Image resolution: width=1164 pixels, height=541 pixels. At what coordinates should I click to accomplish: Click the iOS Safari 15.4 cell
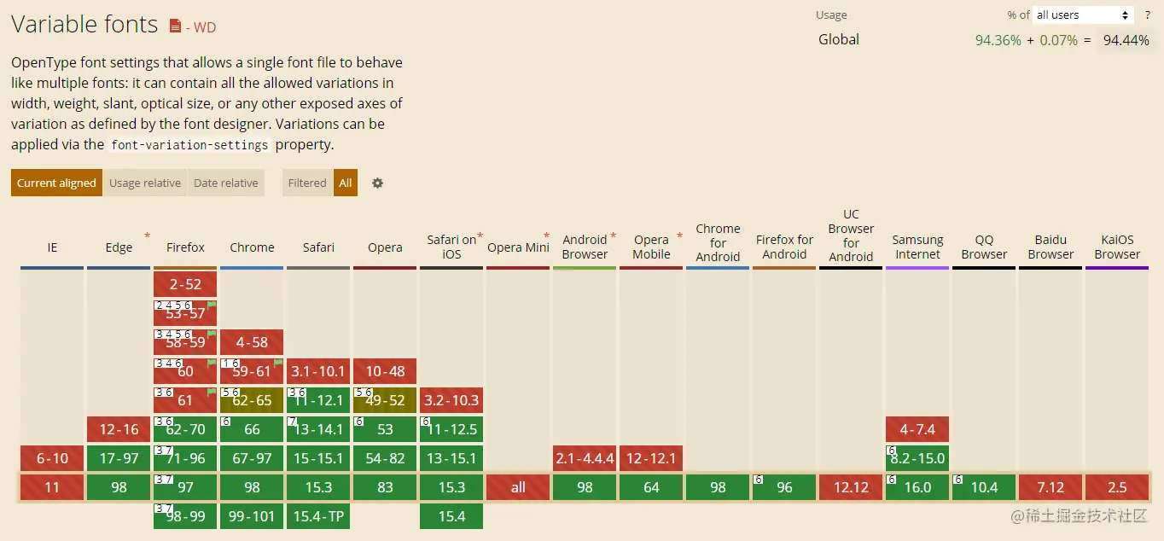[451, 516]
